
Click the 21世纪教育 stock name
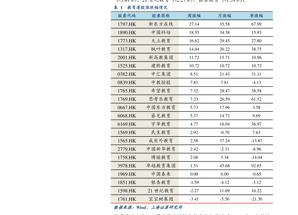point(161,191)
